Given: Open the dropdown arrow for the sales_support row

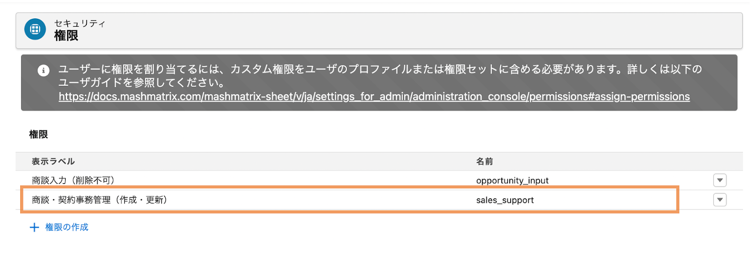Looking at the screenshot, I should pyautogui.click(x=720, y=200).
